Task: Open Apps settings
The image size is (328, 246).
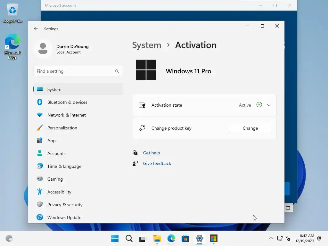Action: point(78,141)
